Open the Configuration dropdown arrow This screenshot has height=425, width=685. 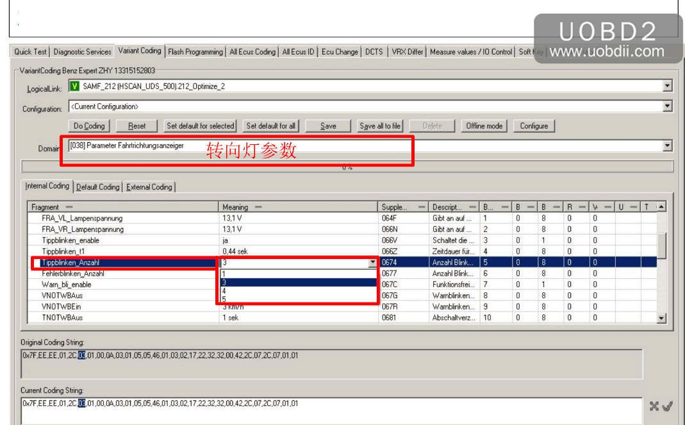tap(667, 106)
